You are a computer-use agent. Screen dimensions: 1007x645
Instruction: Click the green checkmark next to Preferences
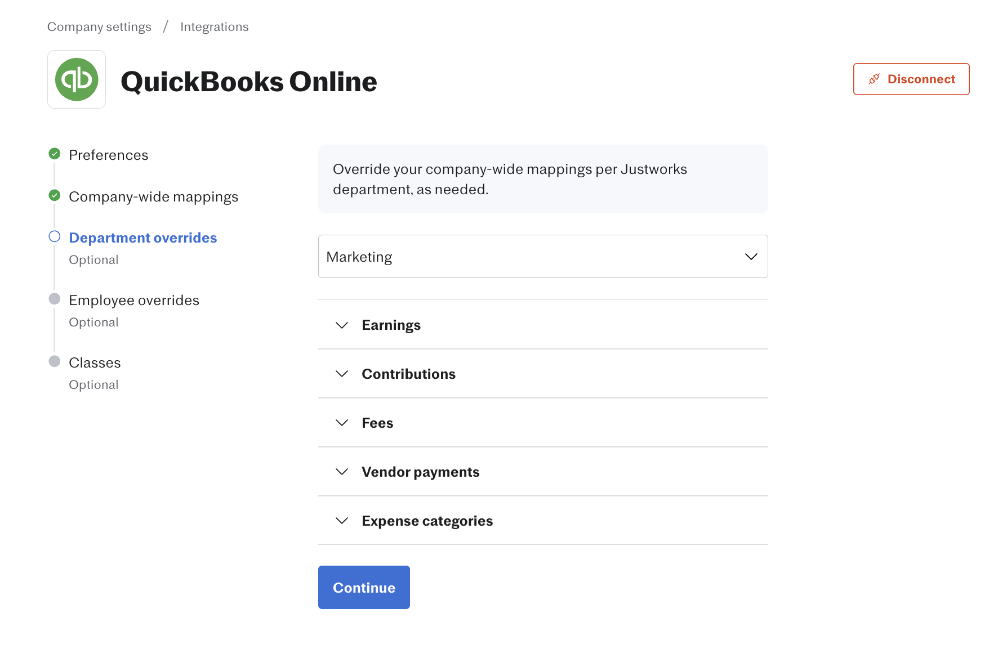tap(55, 154)
